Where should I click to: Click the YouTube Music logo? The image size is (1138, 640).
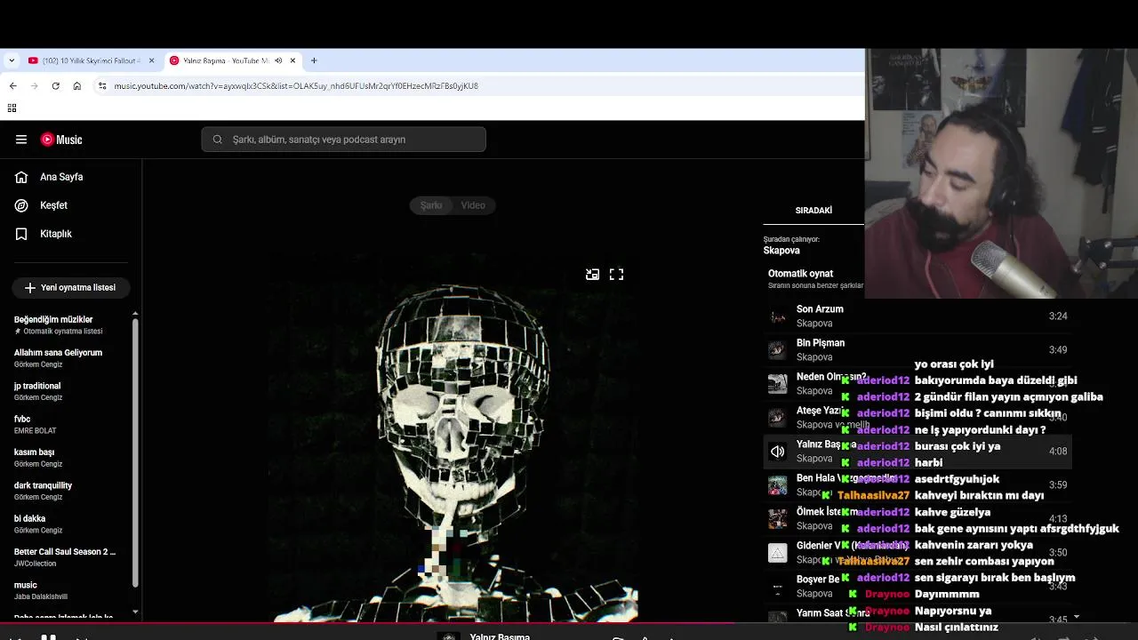tap(61, 140)
